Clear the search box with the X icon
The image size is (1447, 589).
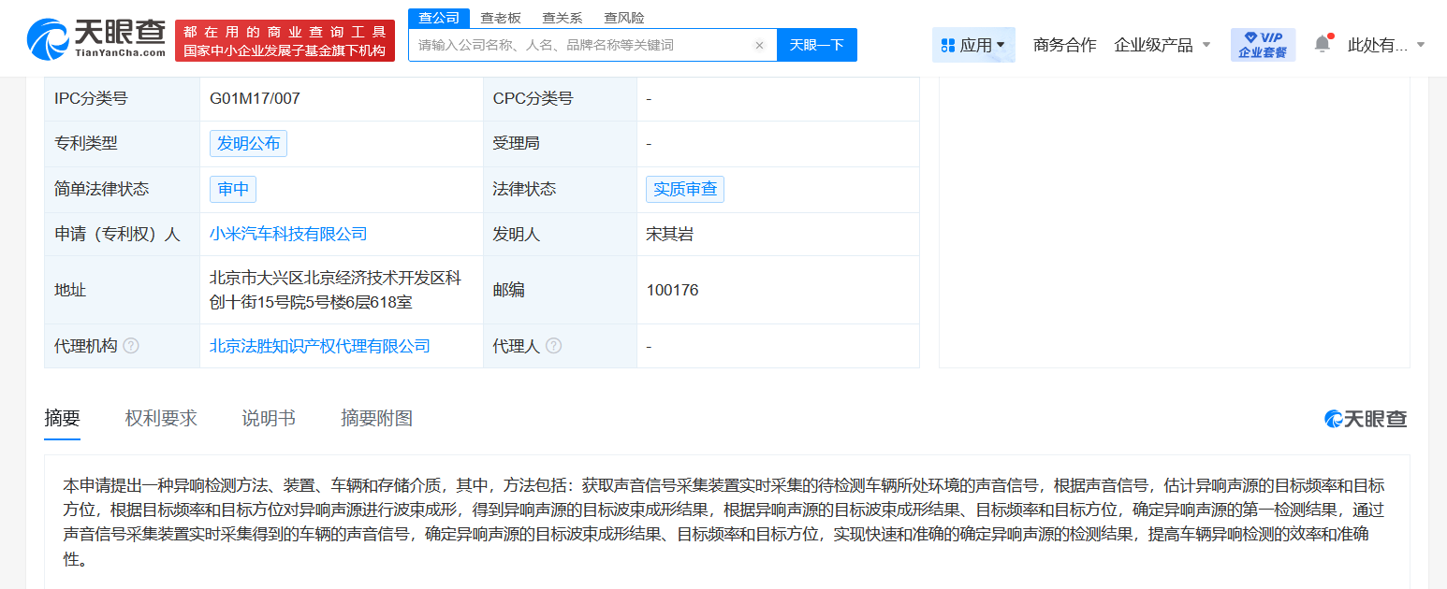759,45
